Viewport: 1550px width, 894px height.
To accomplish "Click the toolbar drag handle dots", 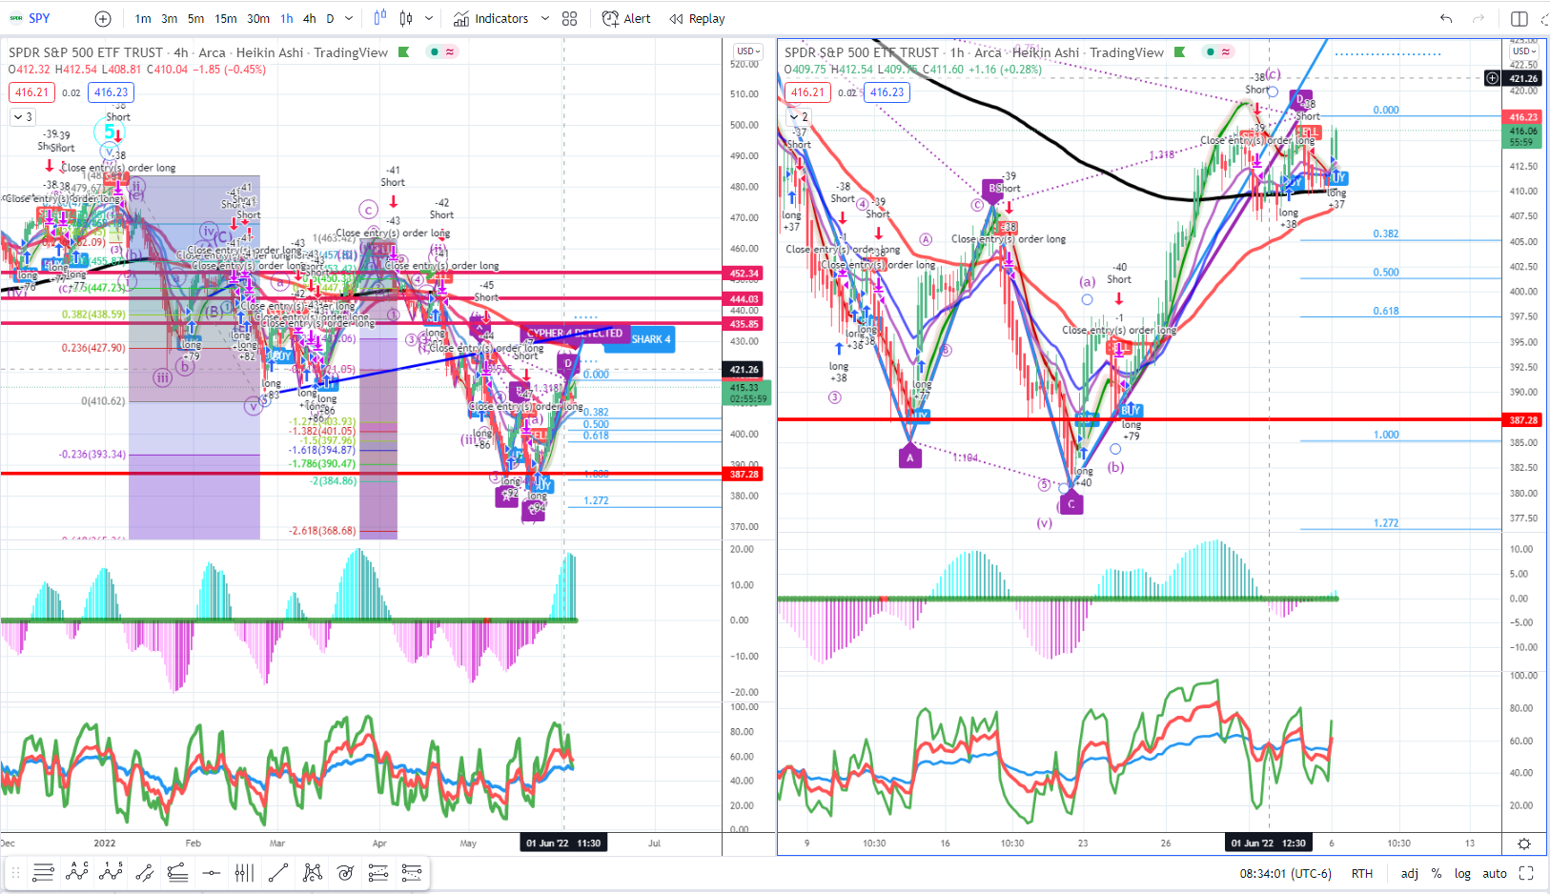I will click(16, 872).
